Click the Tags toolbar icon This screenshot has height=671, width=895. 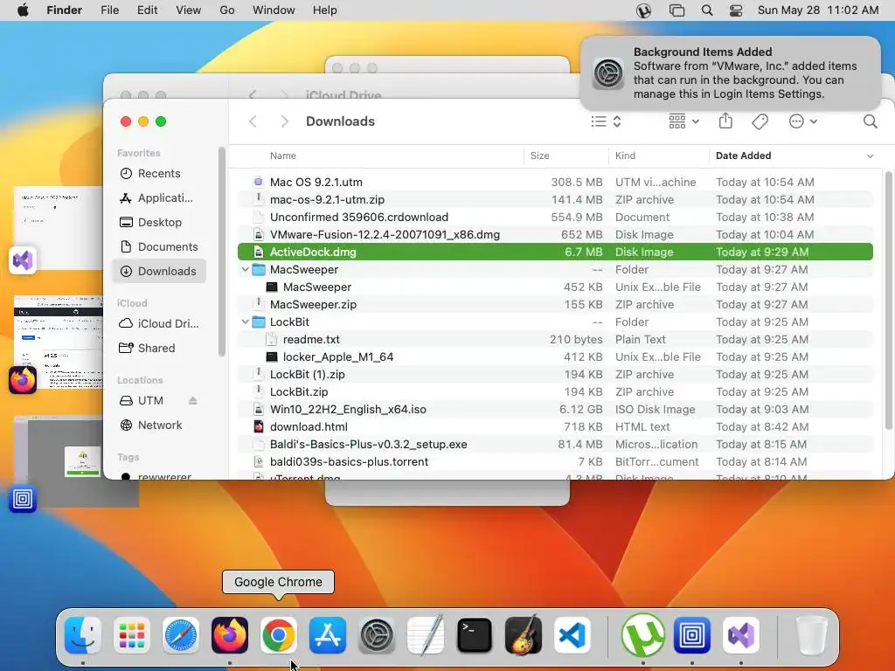click(760, 121)
